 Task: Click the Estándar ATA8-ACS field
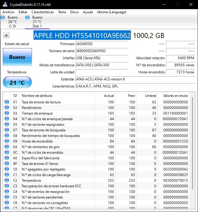[135, 79]
